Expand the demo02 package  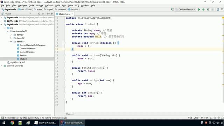pyautogui.click(x=11, y=38)
